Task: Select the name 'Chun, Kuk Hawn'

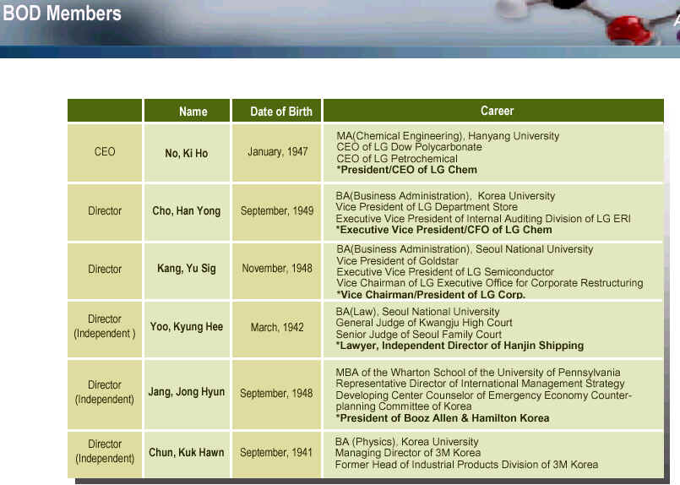Action: coord(187,452)
